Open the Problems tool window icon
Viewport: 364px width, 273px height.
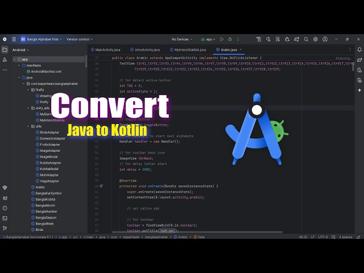click(5, 208)
